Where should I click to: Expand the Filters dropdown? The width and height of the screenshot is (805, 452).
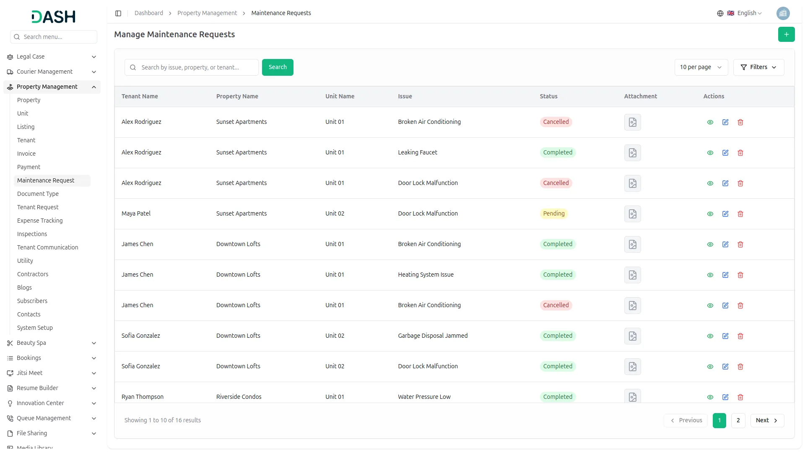[x=758, y=67]
